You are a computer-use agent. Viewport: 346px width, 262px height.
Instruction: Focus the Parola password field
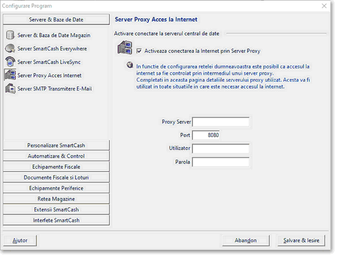(220, 162)
